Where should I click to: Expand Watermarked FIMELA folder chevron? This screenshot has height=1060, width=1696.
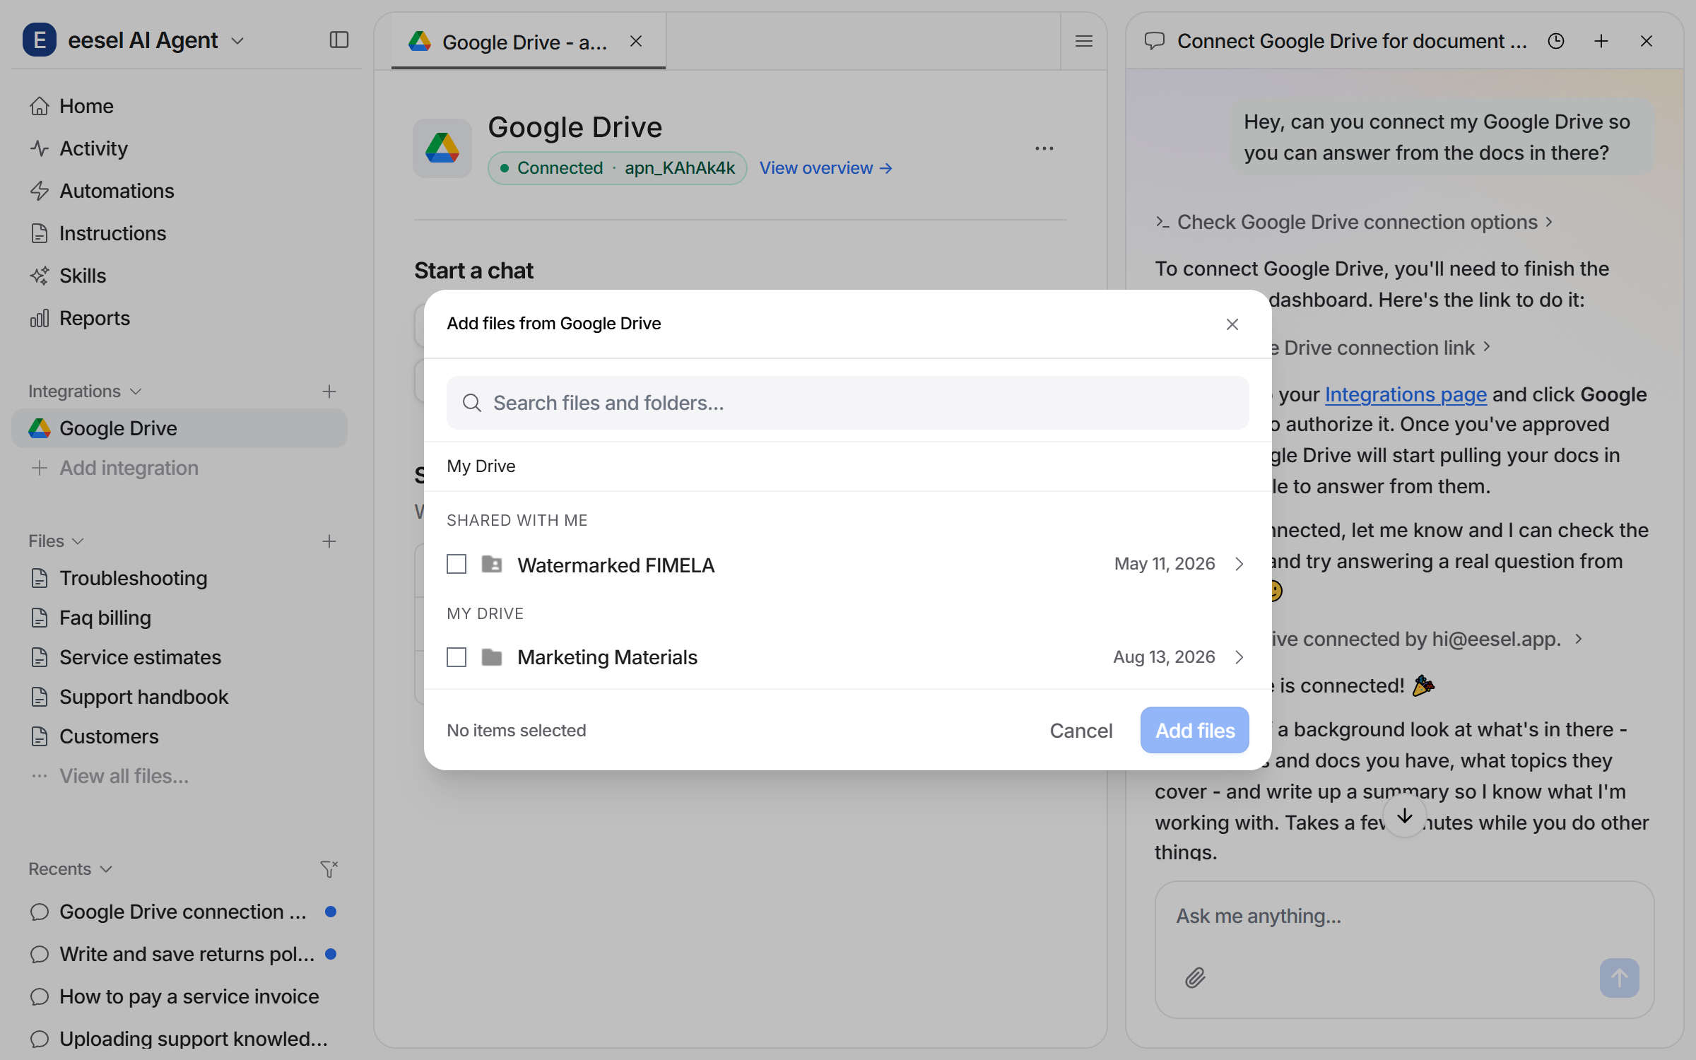(1239, 564)
